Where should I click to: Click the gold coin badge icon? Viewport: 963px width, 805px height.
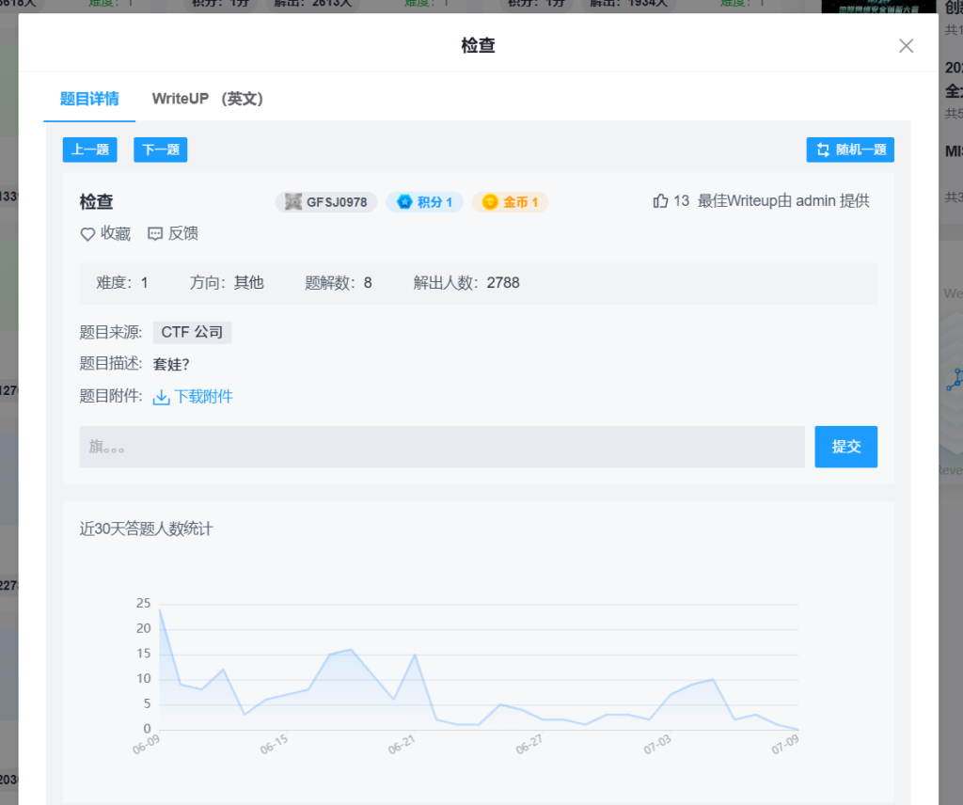(x=490, y=202)
